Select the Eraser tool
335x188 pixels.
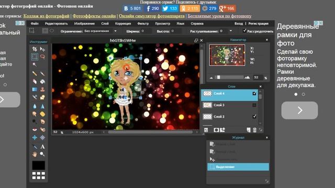click(x=35, y=81)
